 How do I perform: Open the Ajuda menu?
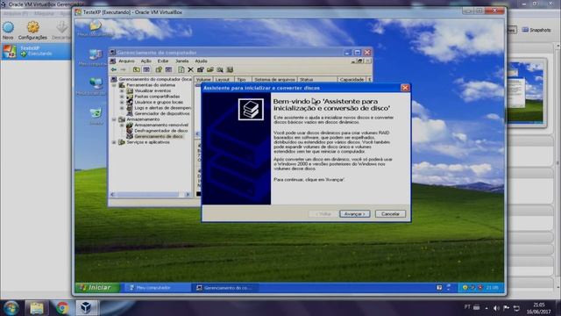(201, 61)
